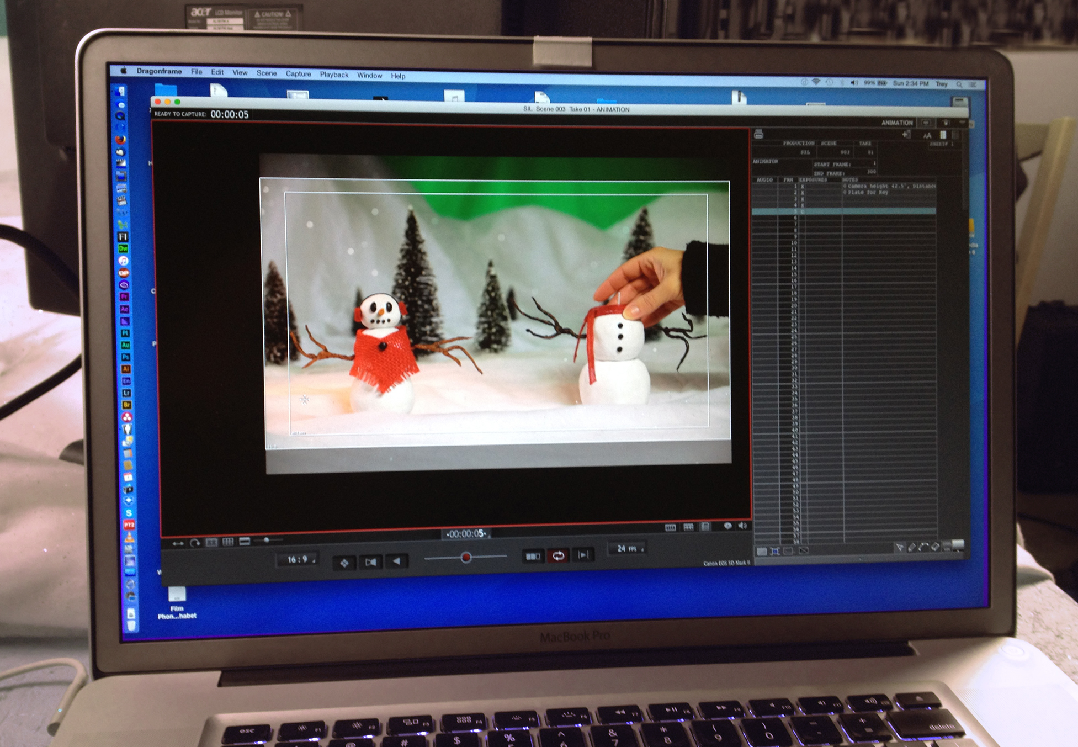Toggle the TV-safe overlay icon

pyautogui.click(x=211, y=542)
